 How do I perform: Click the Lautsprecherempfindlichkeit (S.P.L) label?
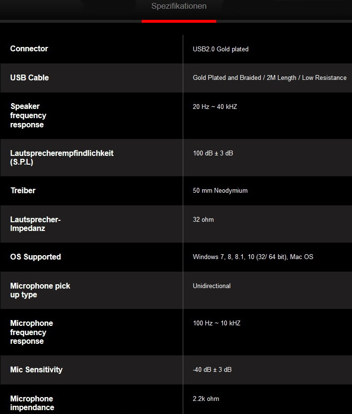pyautogui.click(x=62, y=157)
